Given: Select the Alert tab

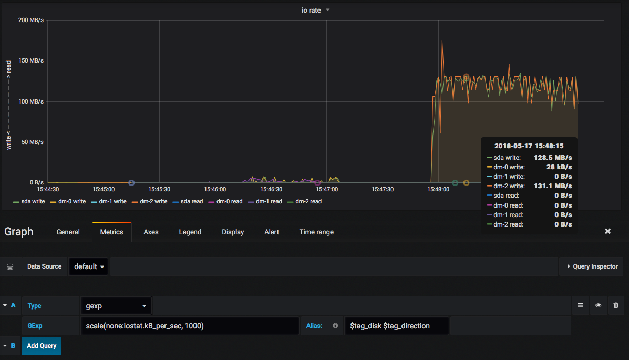Looking at the screenshot, I should pyautogui.click(x=272, y=232).
